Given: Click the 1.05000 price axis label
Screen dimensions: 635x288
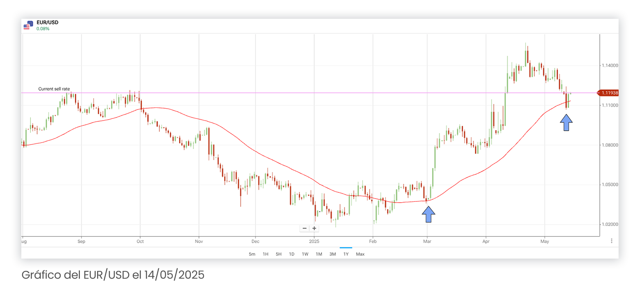Looking at the screenshot, I should point(610,185).
